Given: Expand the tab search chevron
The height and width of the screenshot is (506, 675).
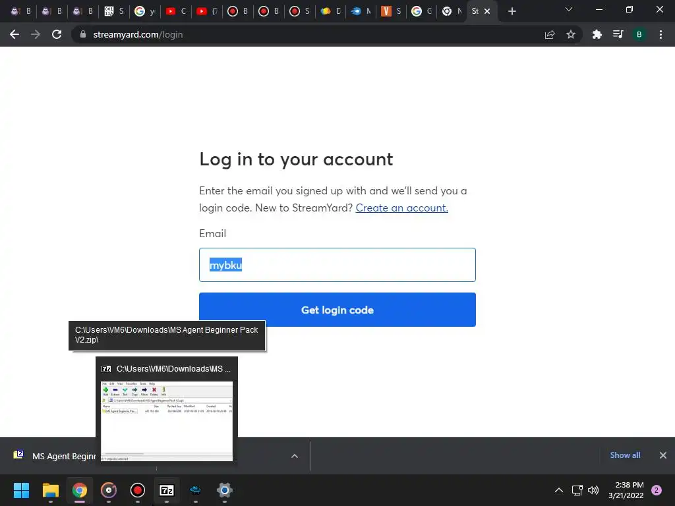Looking at the screenshot, I should (x=569, y=9).
